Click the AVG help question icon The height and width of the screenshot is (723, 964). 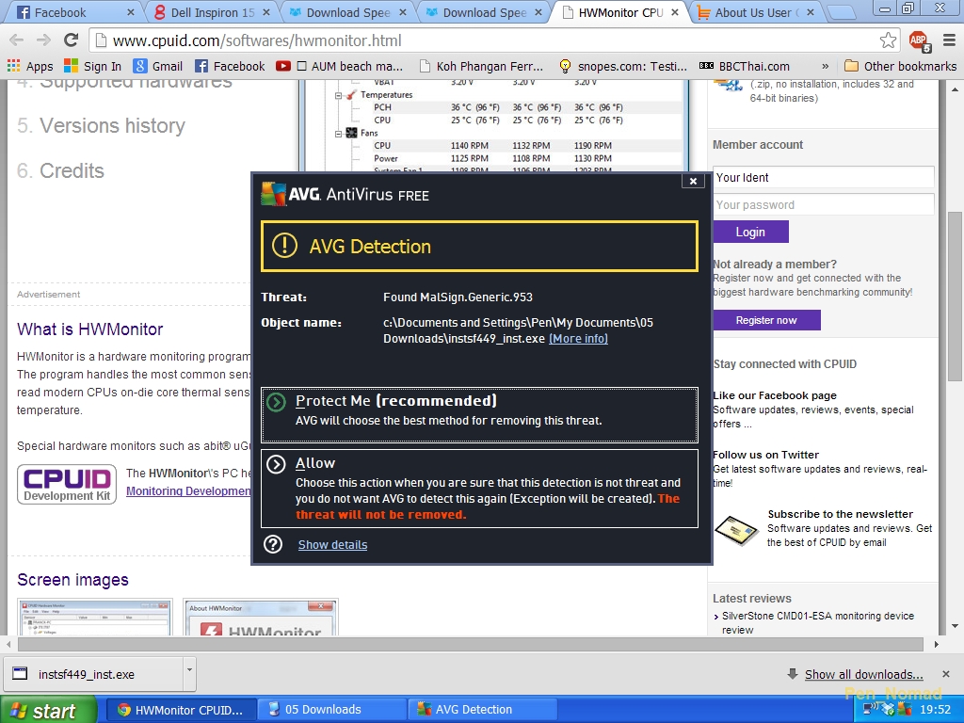[273, 544]
